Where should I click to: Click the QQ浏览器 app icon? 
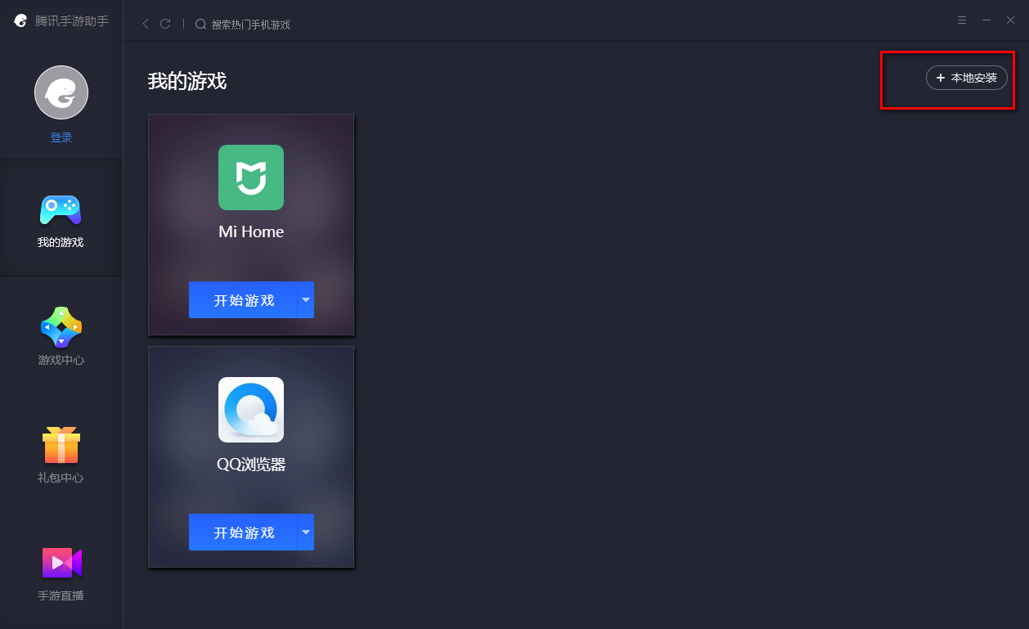[251, 410]
